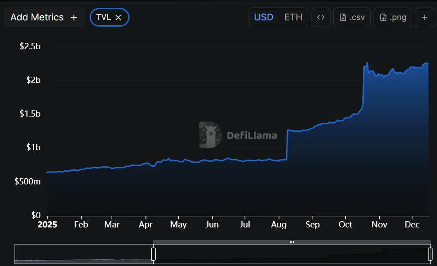
Task: Export the chart as .png image
Action: (x=393, y=17)
